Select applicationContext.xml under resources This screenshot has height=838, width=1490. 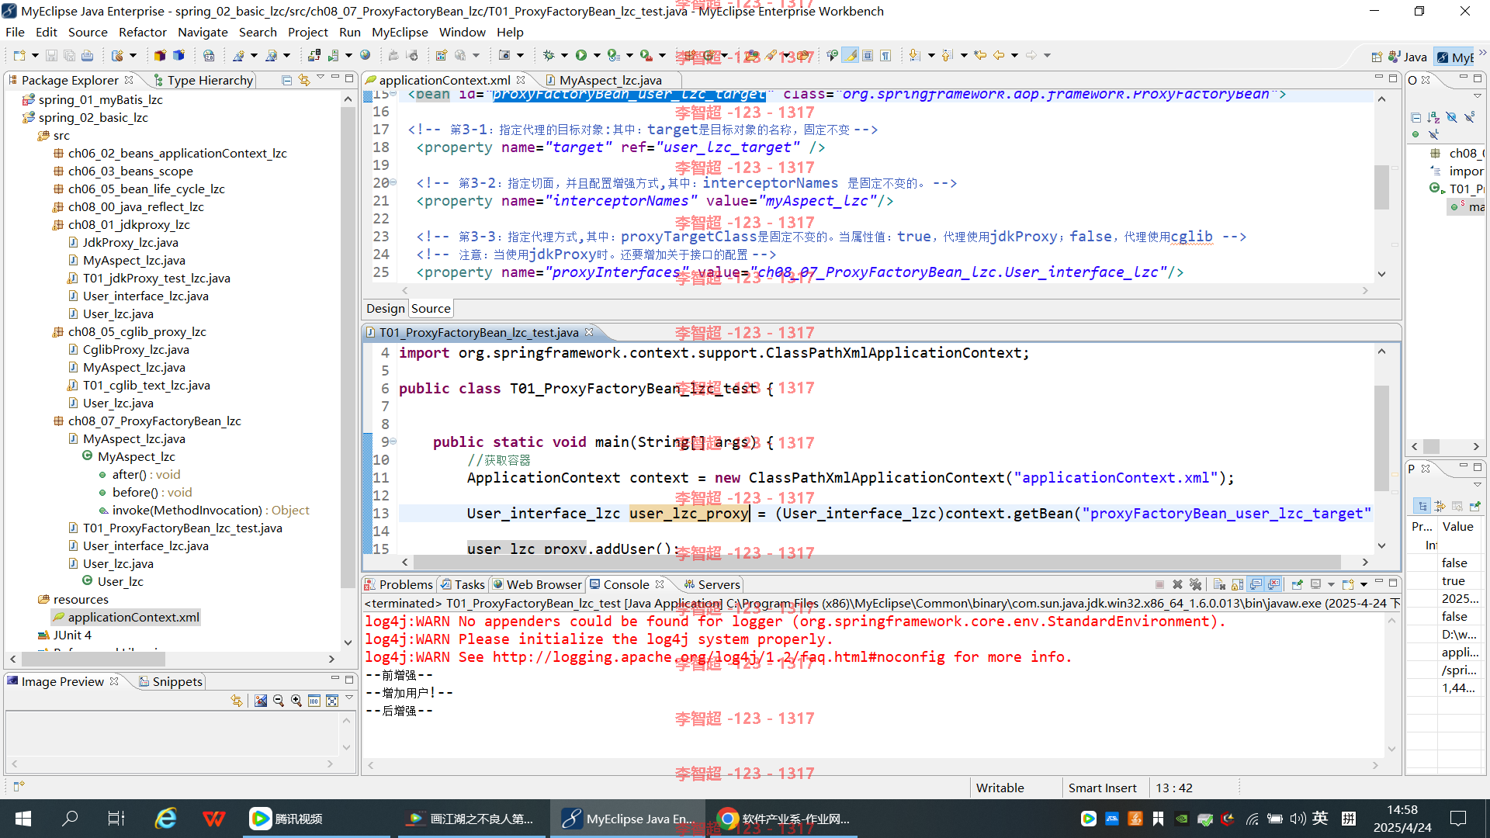pyautogui.click(x=126, y=617)
